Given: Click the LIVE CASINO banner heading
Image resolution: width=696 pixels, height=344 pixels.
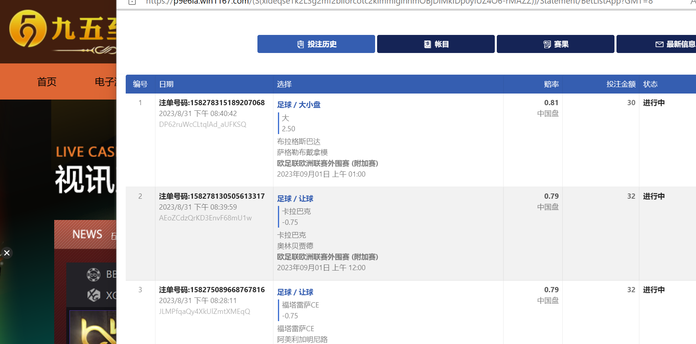Looking at the screenshot, I should (86, 152).
